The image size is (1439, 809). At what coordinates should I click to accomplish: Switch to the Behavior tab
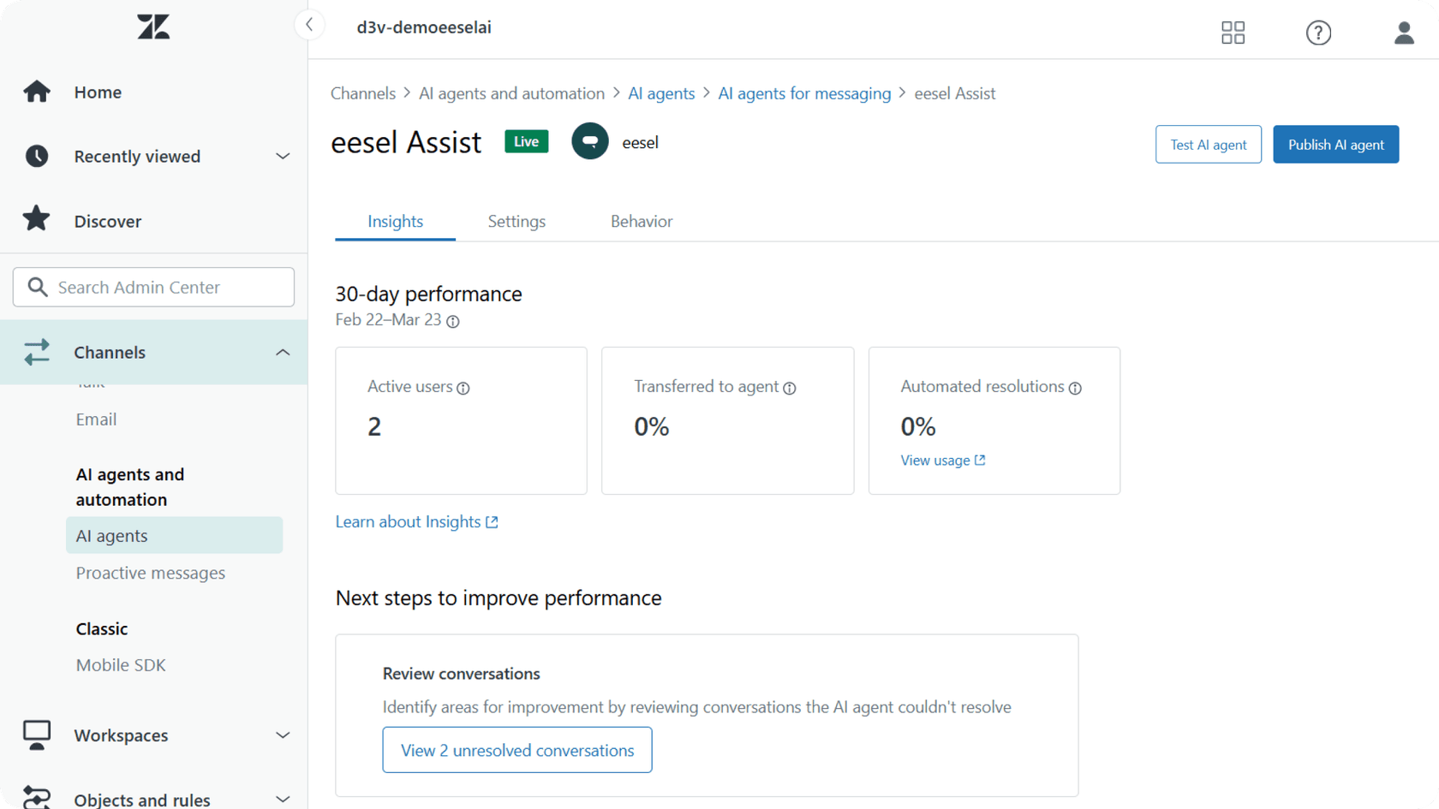(641, 221)
